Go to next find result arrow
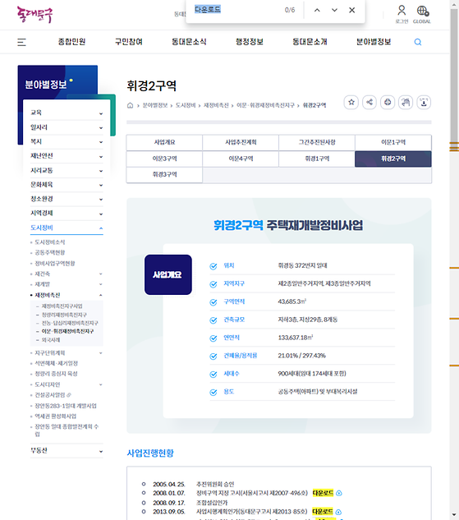 (x=334, y=11)
